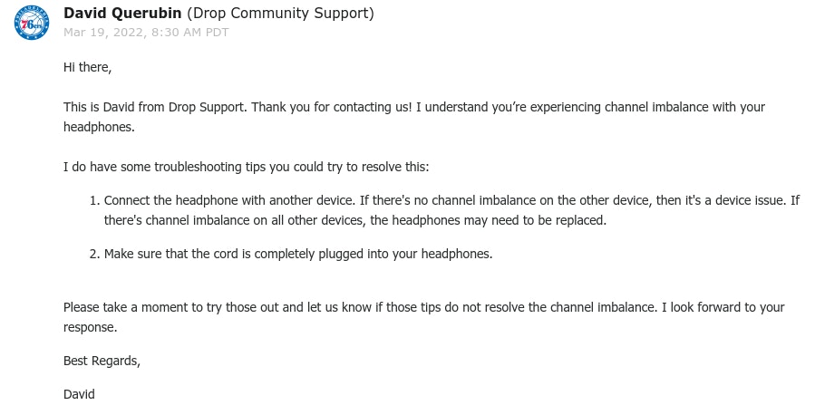Click the word "response." below the paragraph
Image resolution: width=815 pixels, height=415 pixels.
point(90,327)
